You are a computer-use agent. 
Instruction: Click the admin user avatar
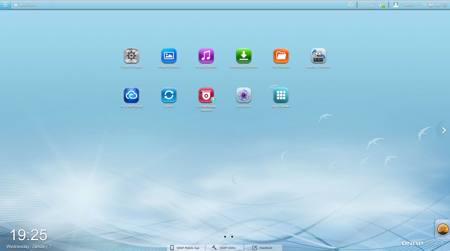396,5
